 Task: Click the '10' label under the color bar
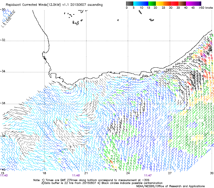[x=141, y=8]
